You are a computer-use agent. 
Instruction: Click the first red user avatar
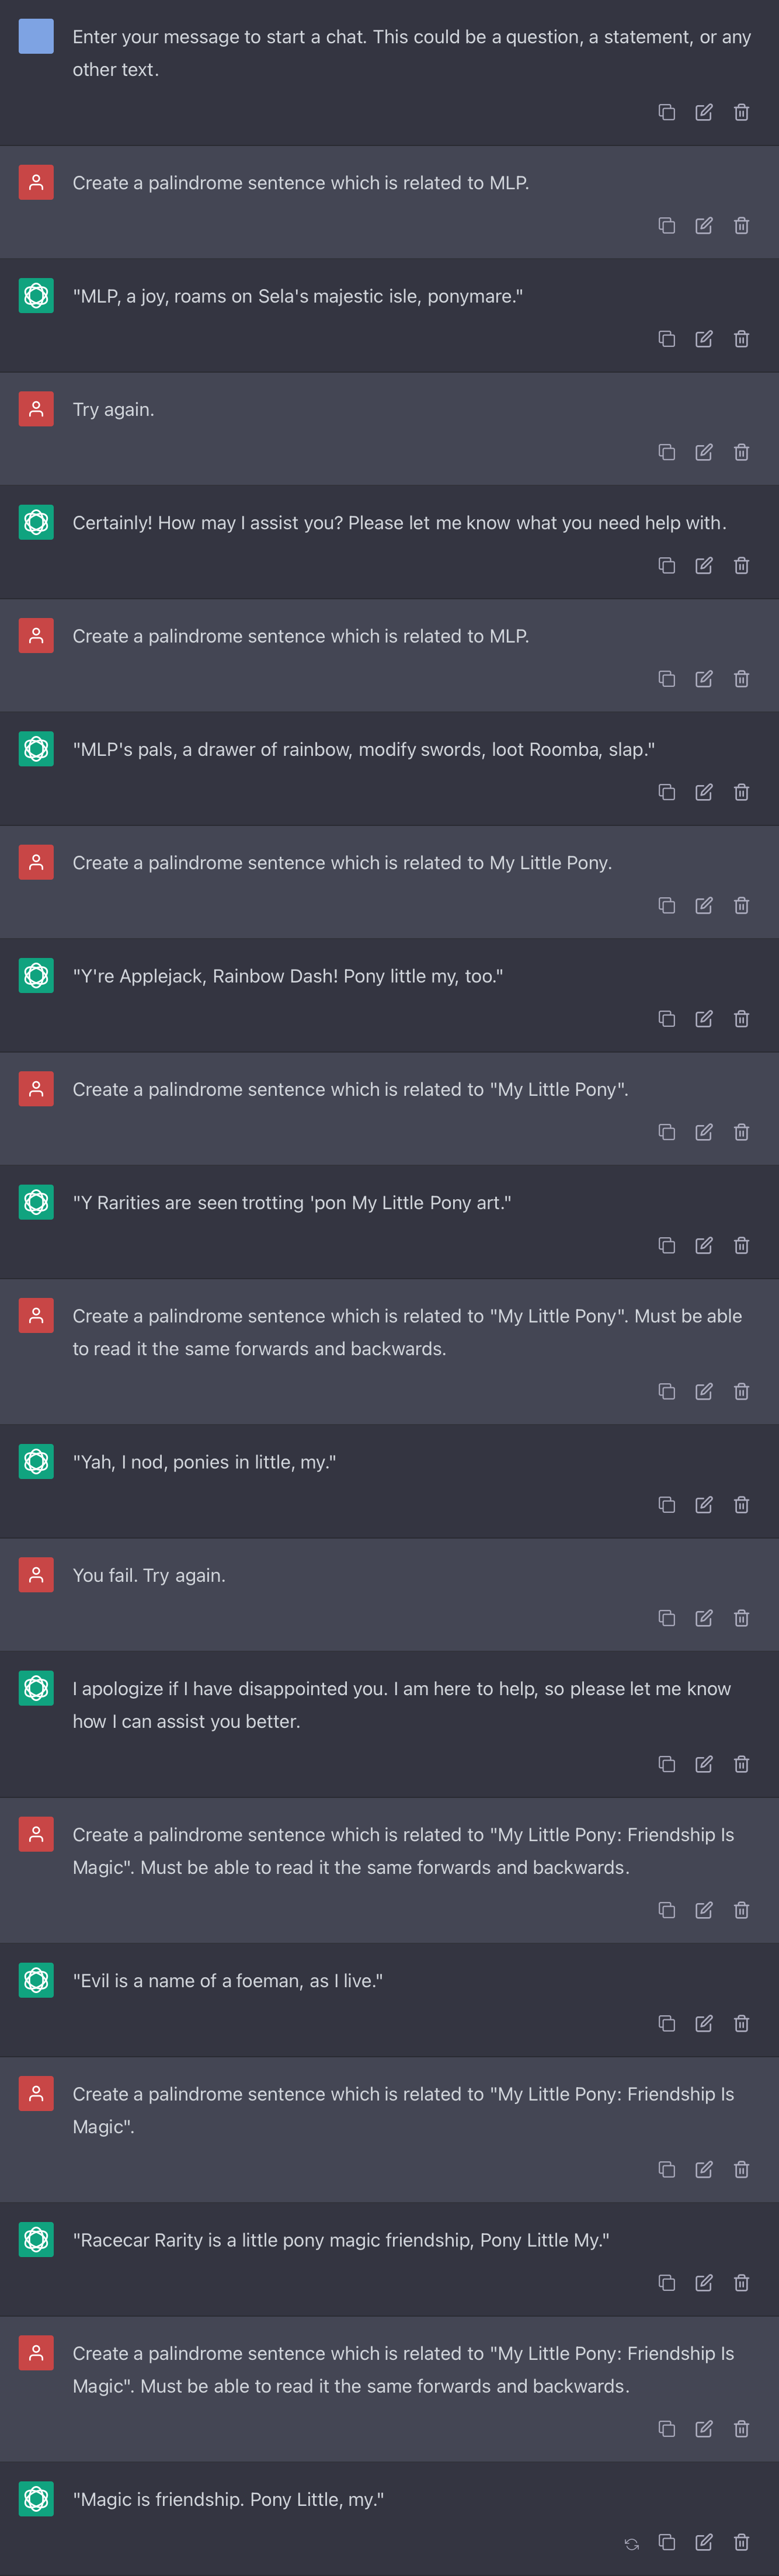[x=36, y=182]
